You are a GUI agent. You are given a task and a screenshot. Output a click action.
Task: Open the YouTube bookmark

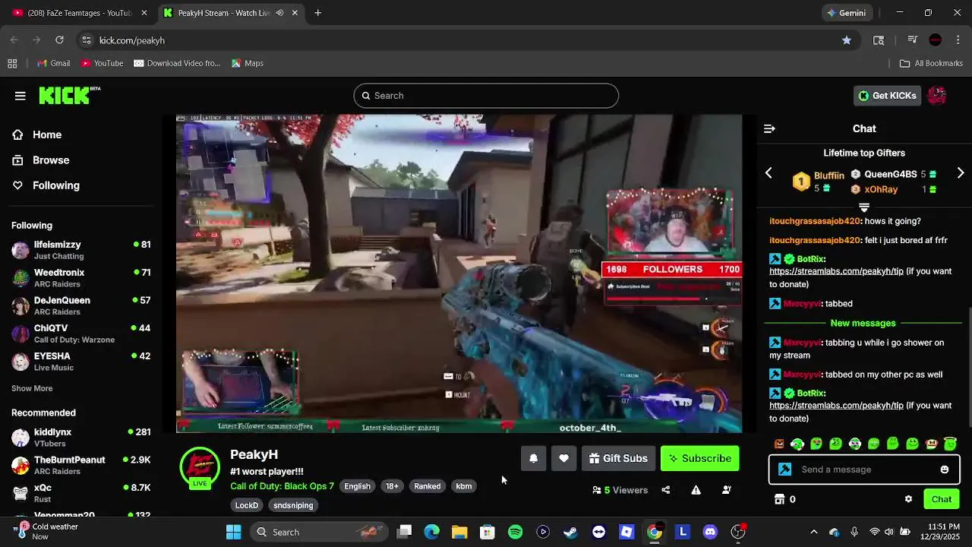coord(102,63)
